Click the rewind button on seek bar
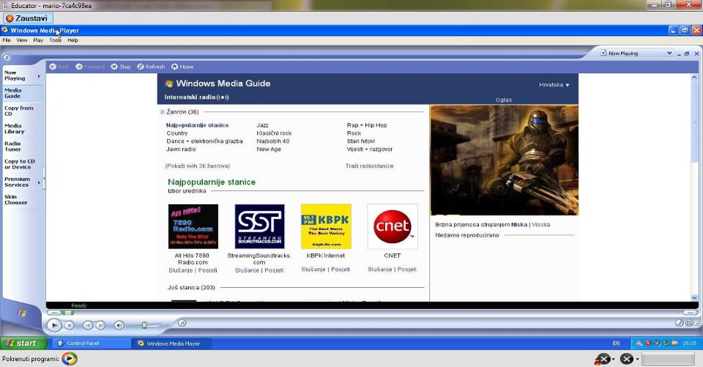703x367 pixels. [53, 313]
